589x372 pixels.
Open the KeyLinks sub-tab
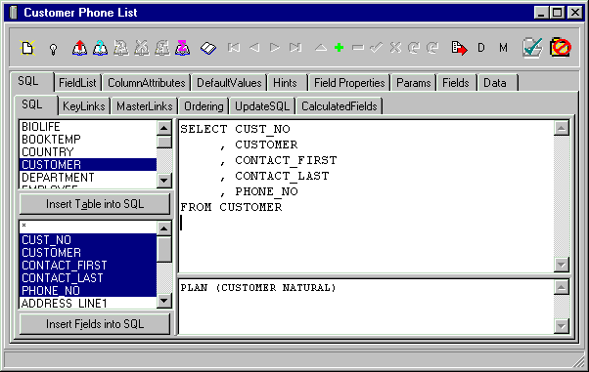(x=84, y=106)
